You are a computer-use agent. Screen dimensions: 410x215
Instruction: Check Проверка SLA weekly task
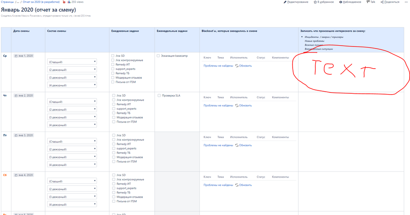[159, 96]
